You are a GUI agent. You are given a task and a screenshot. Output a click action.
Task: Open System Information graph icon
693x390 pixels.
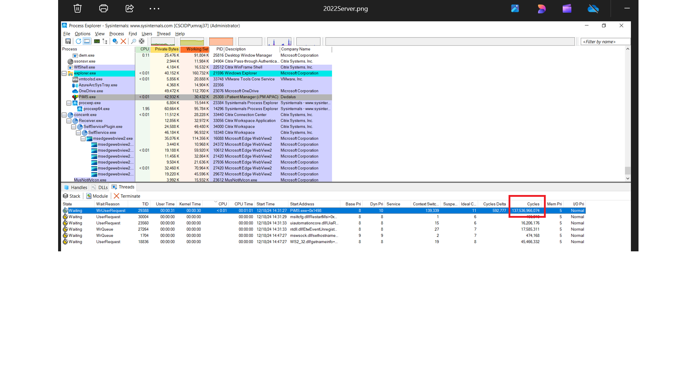point(97,41)
